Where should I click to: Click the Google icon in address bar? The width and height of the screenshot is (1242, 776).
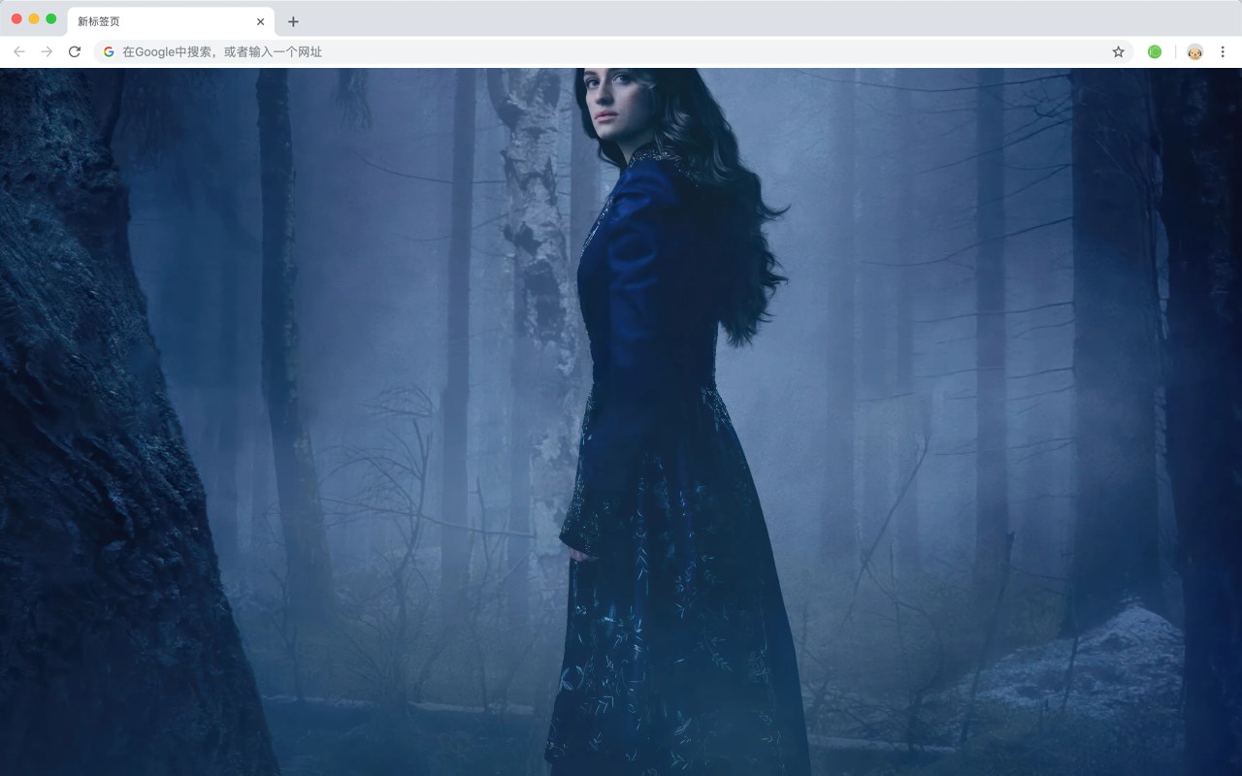click(109, 51)
